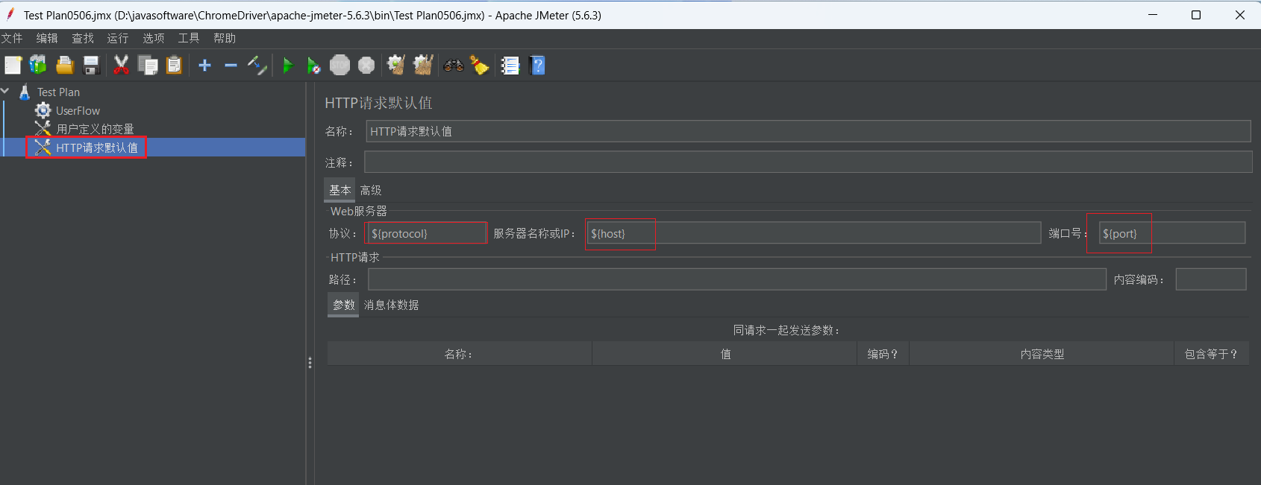Viewport: 1261px width, 485px height.
Task: Minimize the JMeter window
Action: [1153, 15]
